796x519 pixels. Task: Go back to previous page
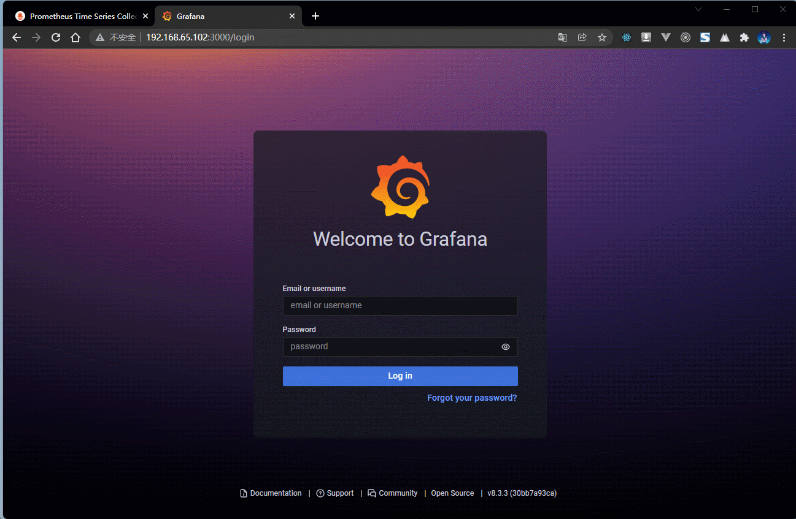(17, 37)
